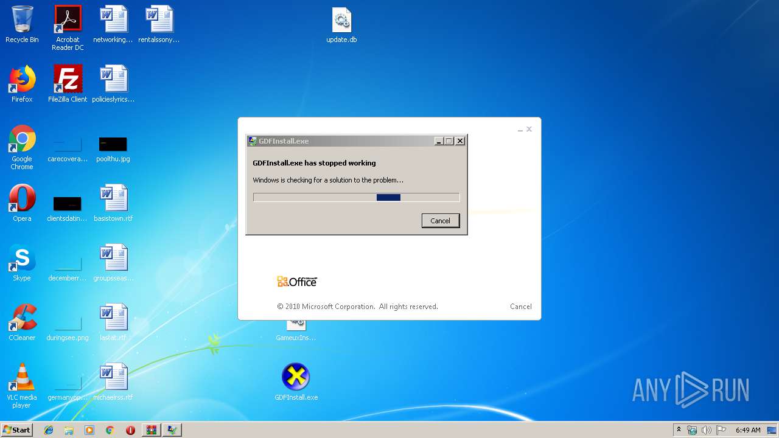This screenshot has height=438, width=779.
Task: Select the groupsseas Word document icon
Action: (x=113, y=263)
